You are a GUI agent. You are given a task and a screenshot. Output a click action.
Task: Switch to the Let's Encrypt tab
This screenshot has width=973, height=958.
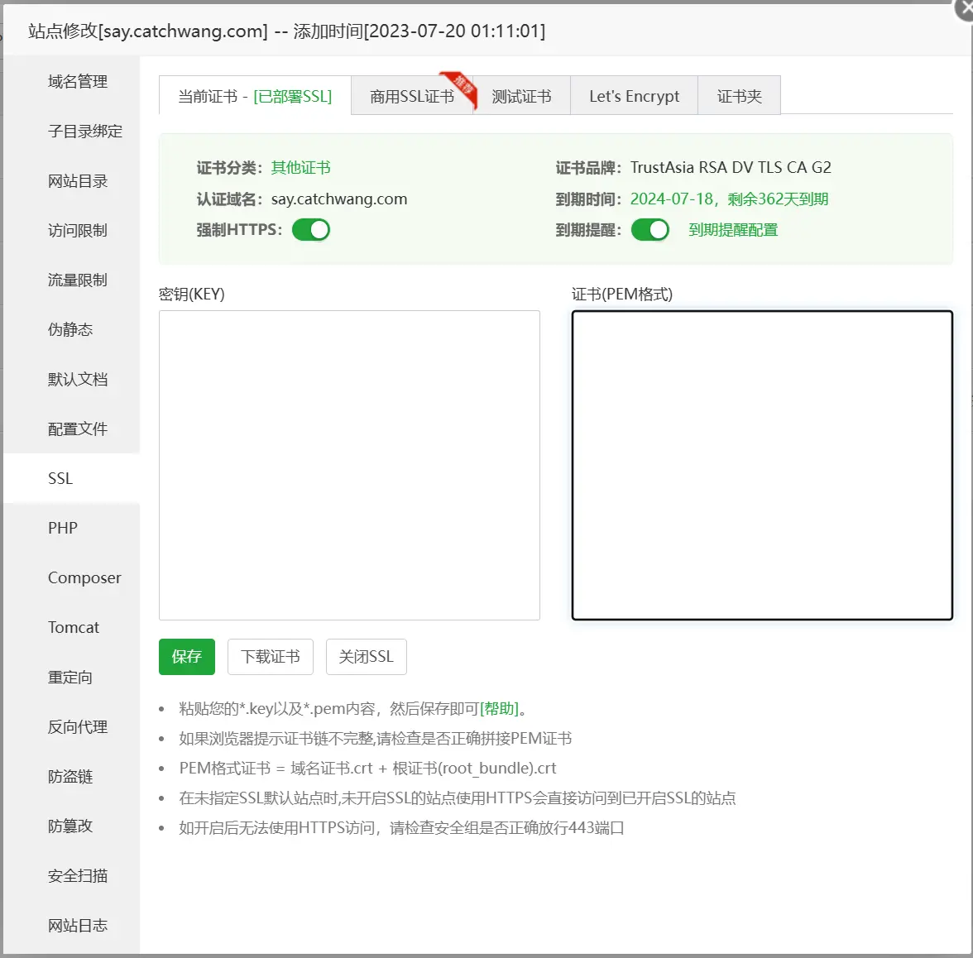tap(634, 95)
